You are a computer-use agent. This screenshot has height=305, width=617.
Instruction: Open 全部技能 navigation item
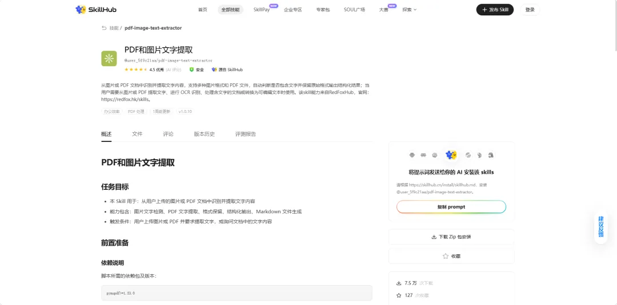pos(230,10)
